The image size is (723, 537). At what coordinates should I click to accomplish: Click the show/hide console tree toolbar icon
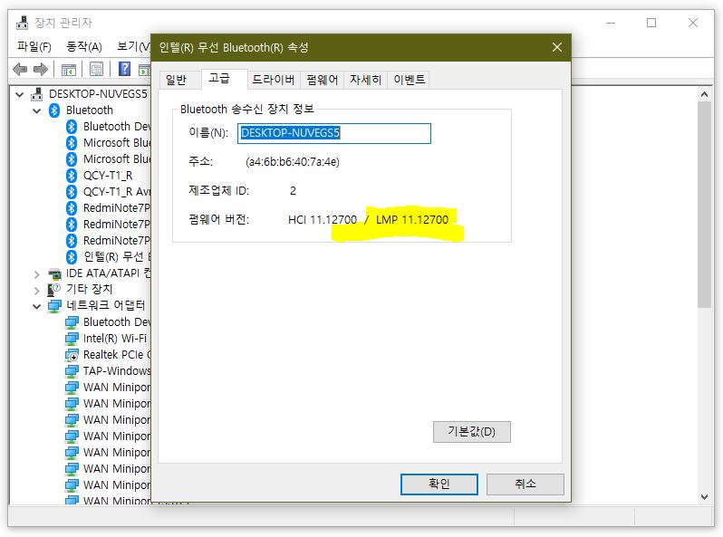[x=69, y=70]
